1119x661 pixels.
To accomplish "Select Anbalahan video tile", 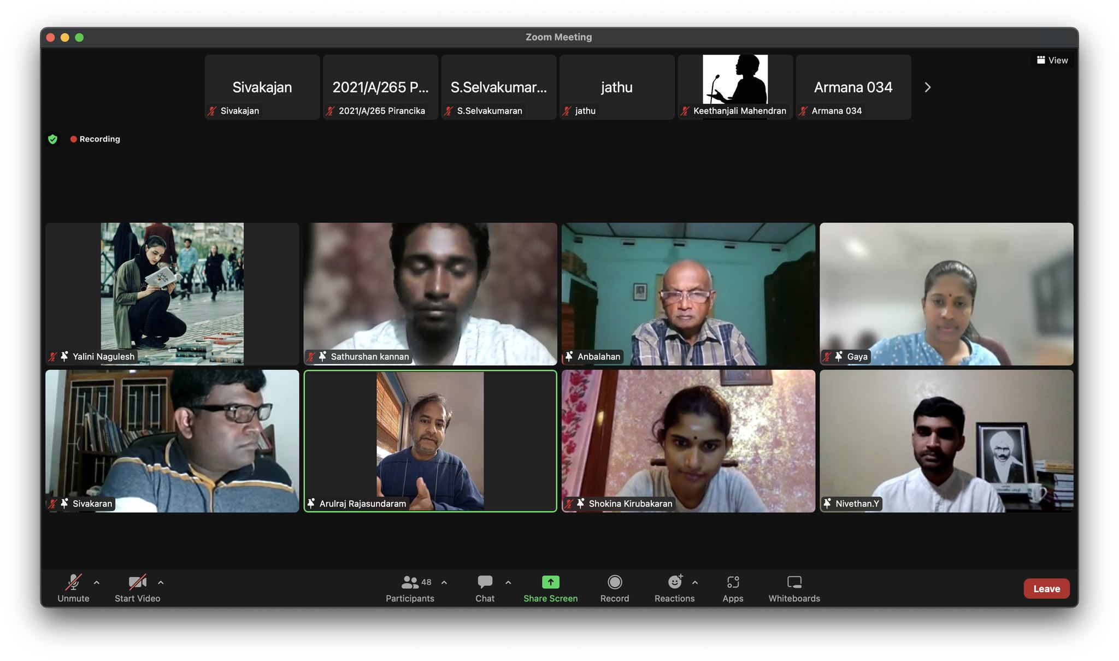I will tap(688, 294).
